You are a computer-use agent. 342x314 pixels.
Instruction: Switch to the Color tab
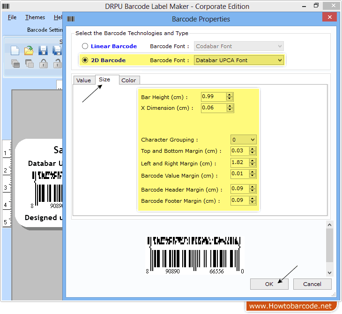[x=129, y=80]
